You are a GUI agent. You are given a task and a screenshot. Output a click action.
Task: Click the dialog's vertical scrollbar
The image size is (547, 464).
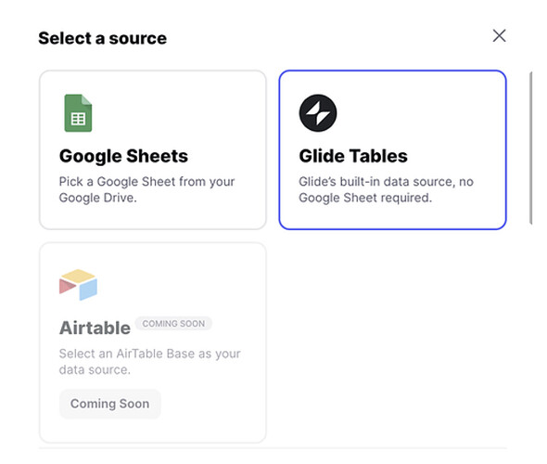(530, 148)
